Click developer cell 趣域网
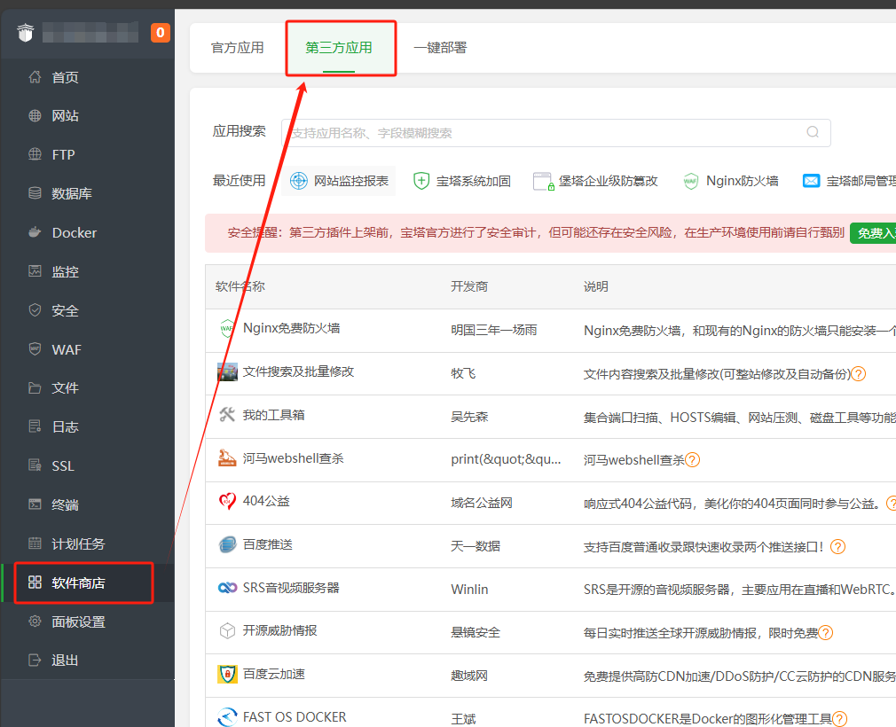896x727 pixels. point(469,676)
